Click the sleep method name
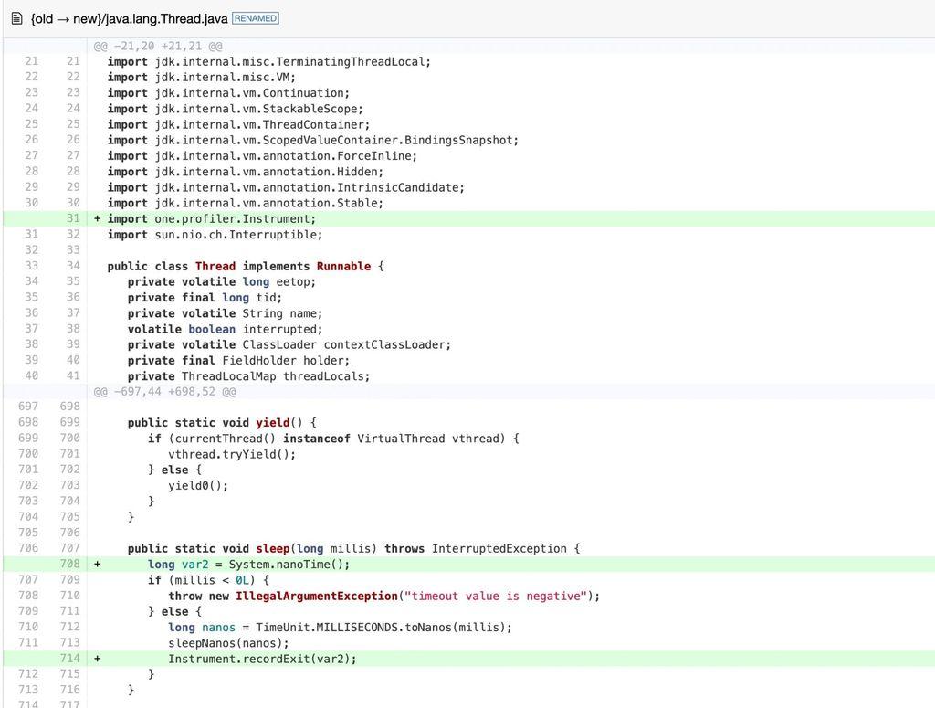 click(272, 549)
